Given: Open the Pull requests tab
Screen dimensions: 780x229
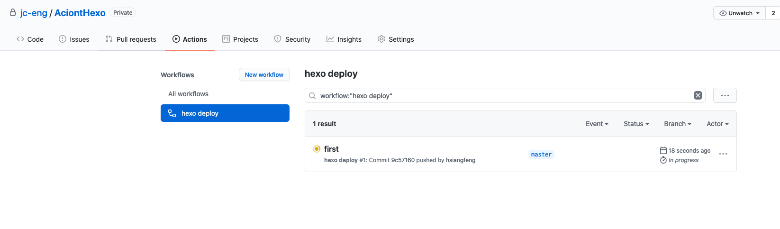Looking at the screenshot, I should click(131, 39).
